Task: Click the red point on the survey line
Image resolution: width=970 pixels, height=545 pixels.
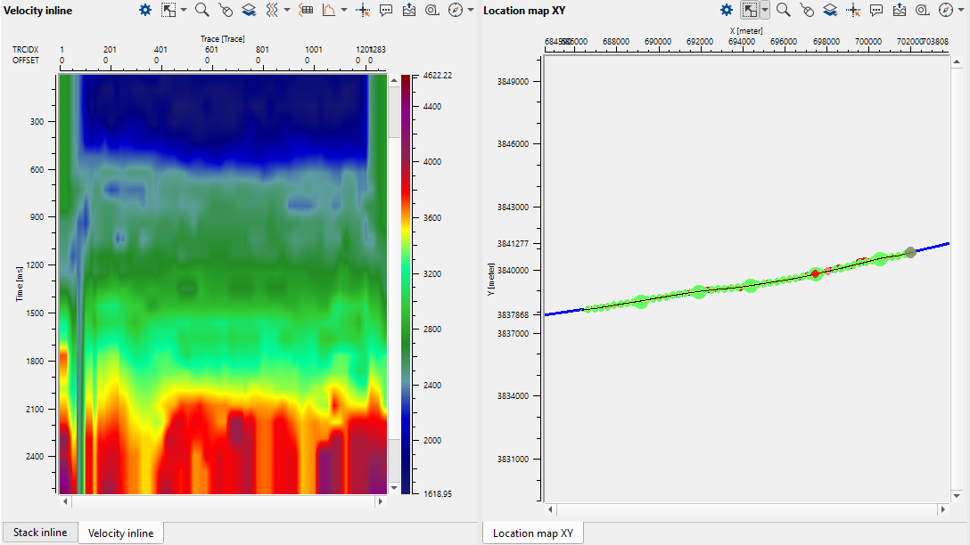Action: tap(815, 273)
